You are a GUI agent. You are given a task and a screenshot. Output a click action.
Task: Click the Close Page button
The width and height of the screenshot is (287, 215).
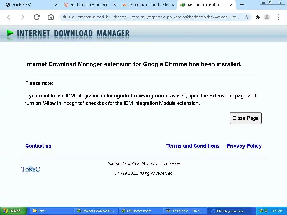(246, 118)
